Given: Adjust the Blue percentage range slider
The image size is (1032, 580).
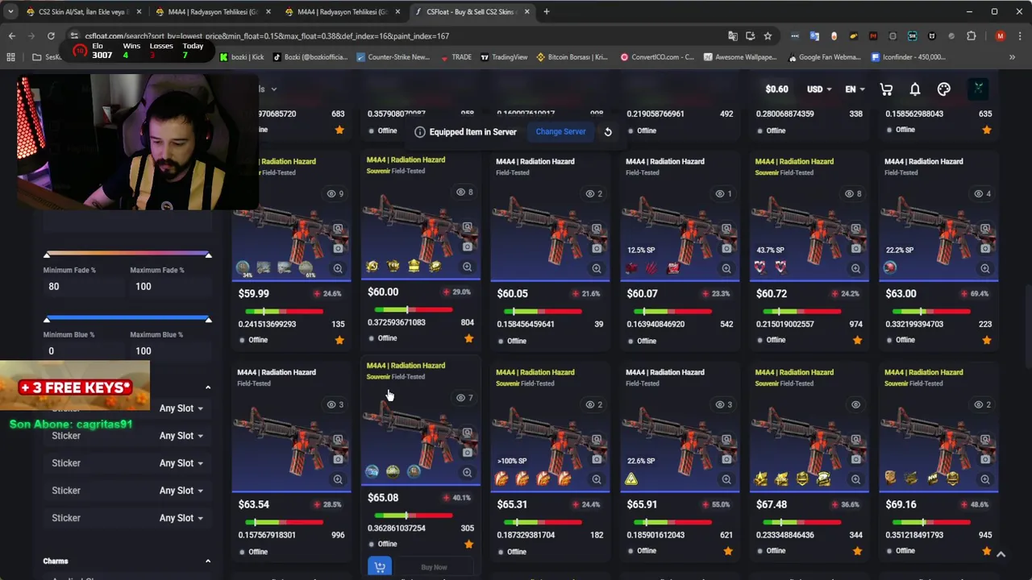Looking at the screenshot, I should coord(127,320).
